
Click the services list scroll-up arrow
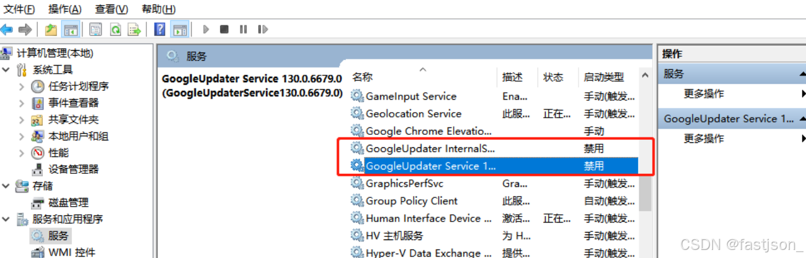point(645,76)
